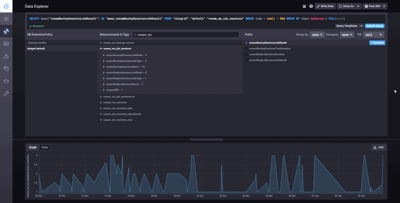Expand the veeam_em_job_sessionsvm measurement
Screen dimensions: 400x203
tap(170, 97)
